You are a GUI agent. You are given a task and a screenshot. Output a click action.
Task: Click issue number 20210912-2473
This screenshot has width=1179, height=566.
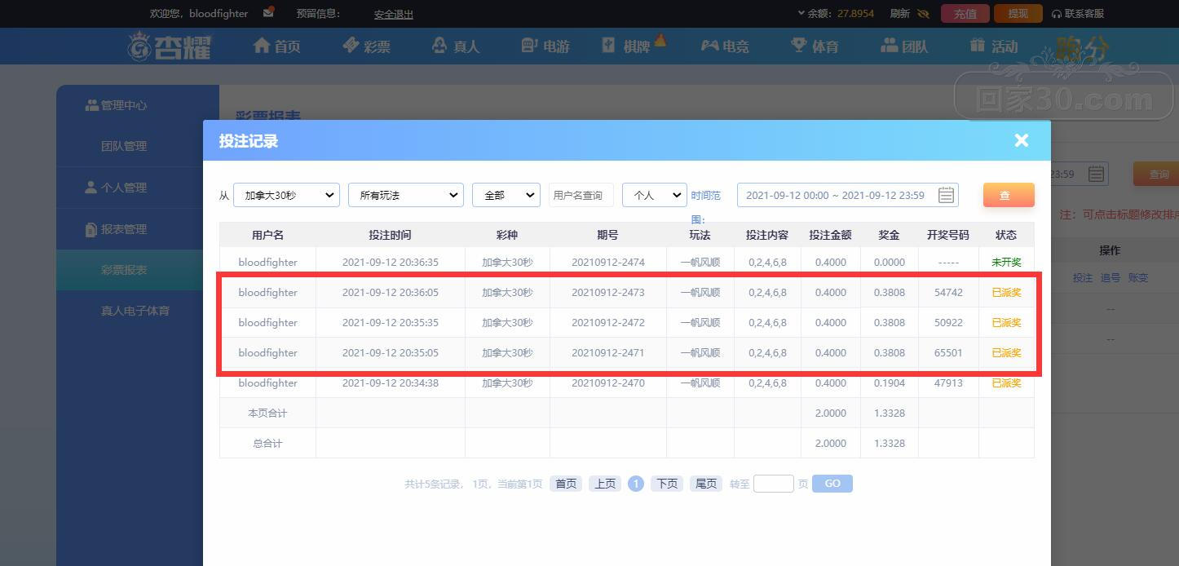click(x=608, y=293)
